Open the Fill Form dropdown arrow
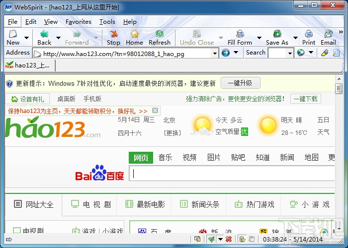The height and width of the screenshot is (248, 348). (x=259, y=38)
